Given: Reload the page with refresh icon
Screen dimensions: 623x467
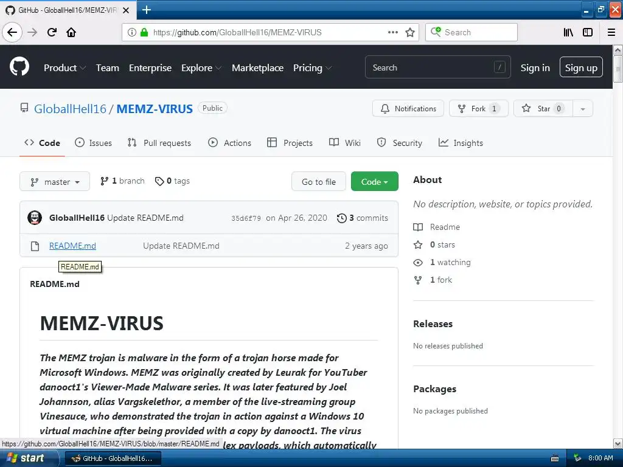Looking at the screenshot, I should [x=52, y=32].
